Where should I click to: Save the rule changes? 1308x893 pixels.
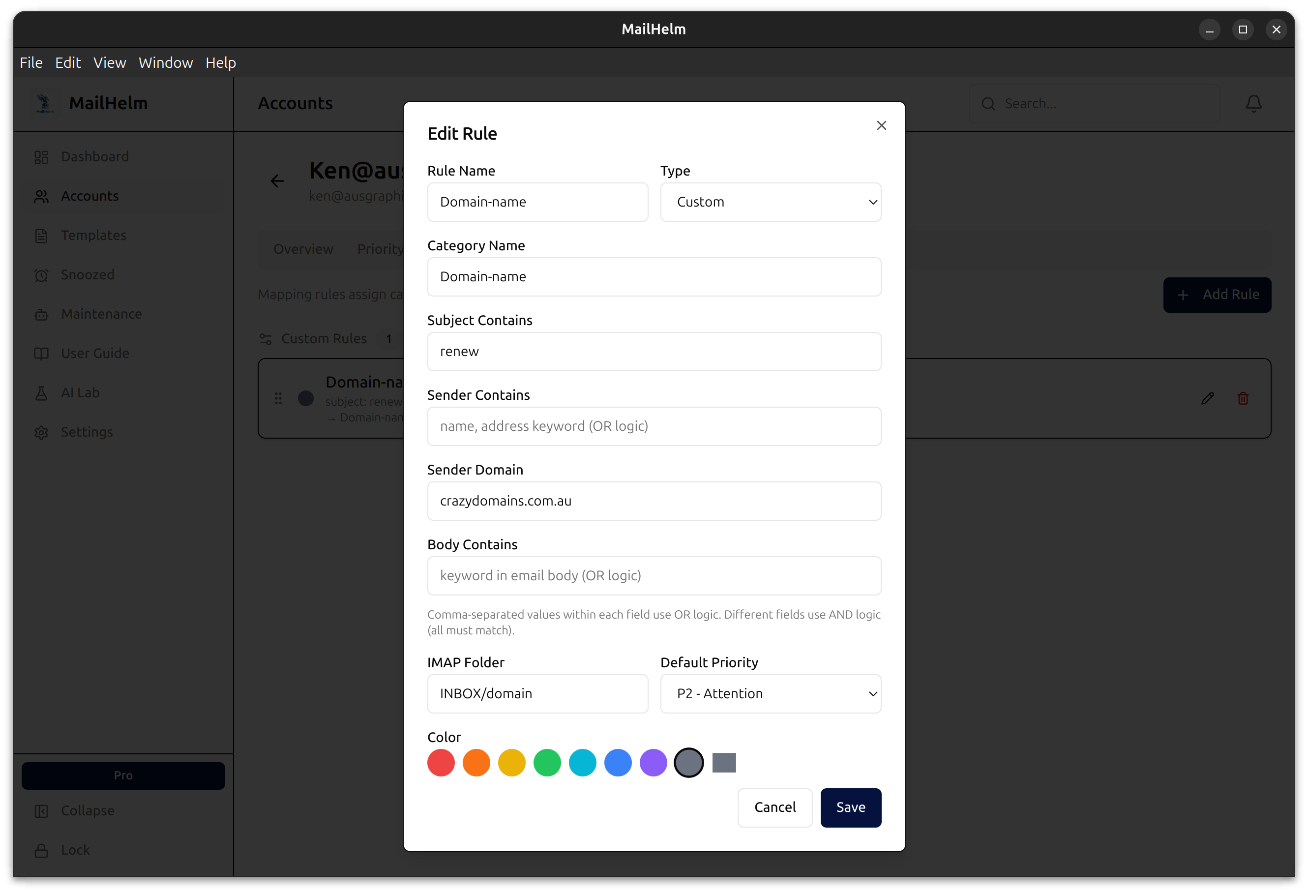click(x=850, y=807)
